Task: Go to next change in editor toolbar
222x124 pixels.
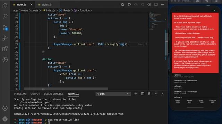Action: 143,4
